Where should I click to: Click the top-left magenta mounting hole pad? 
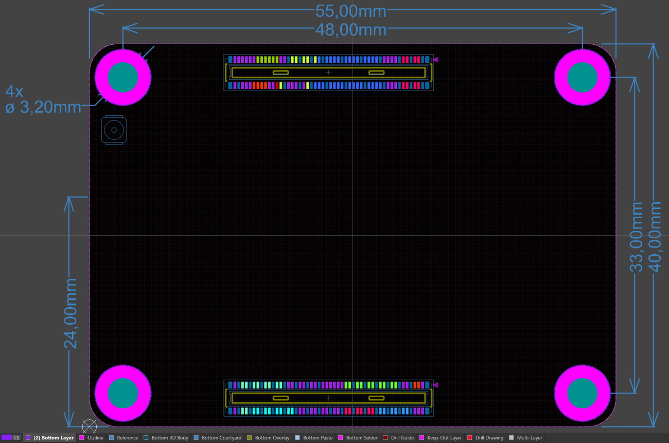coord(122,77)
